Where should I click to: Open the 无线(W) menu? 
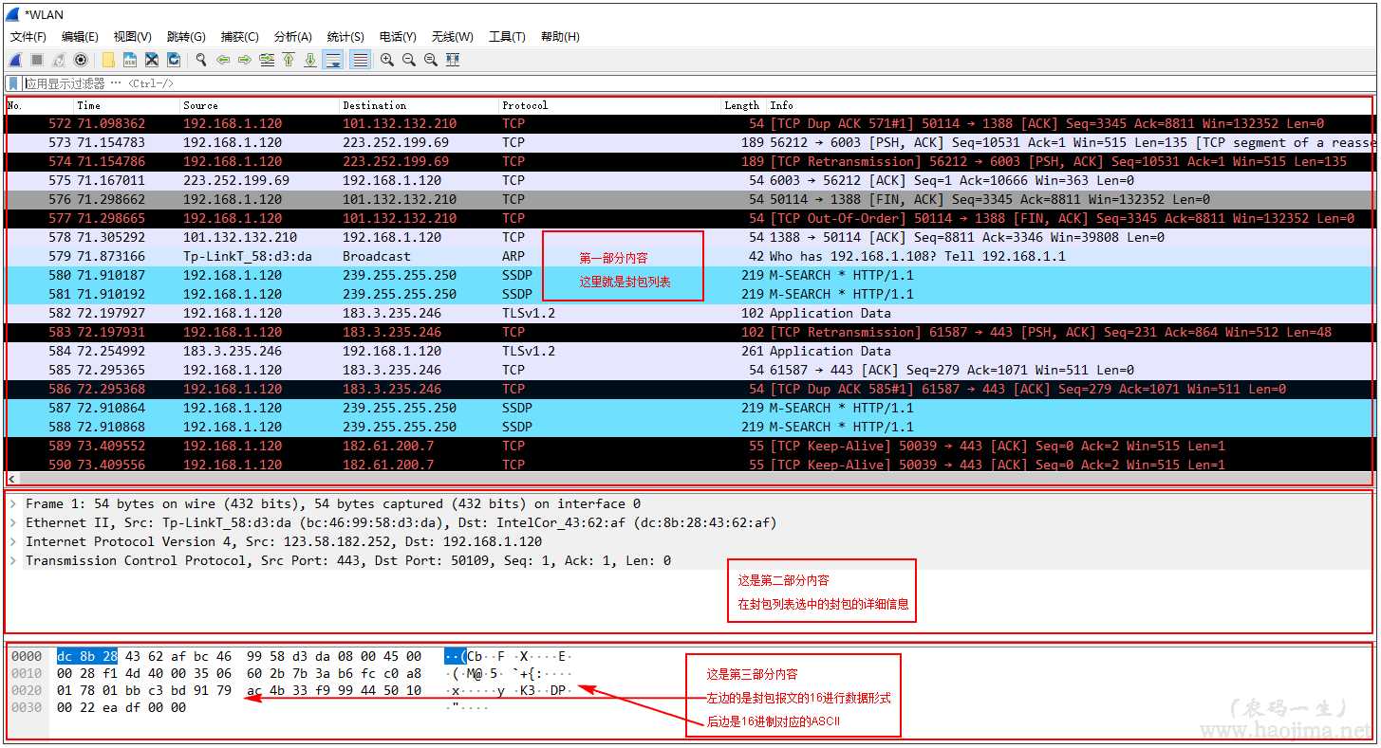[x=453, y=37]
